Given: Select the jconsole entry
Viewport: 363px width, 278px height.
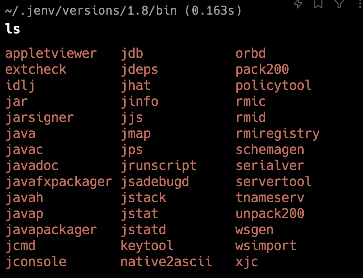Looking at the screenshot, I should point(36,262).
